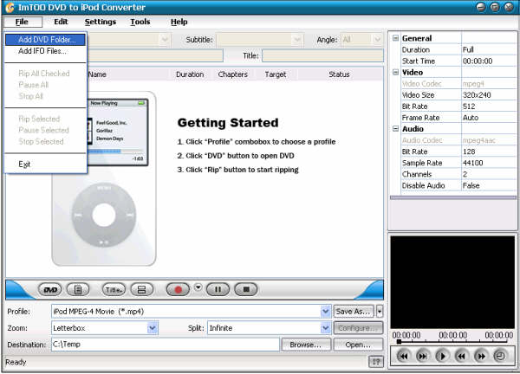This screenshot has width=520, height=374.
Task: Click the fast-forward button under the preview
Action: [480, 356]
